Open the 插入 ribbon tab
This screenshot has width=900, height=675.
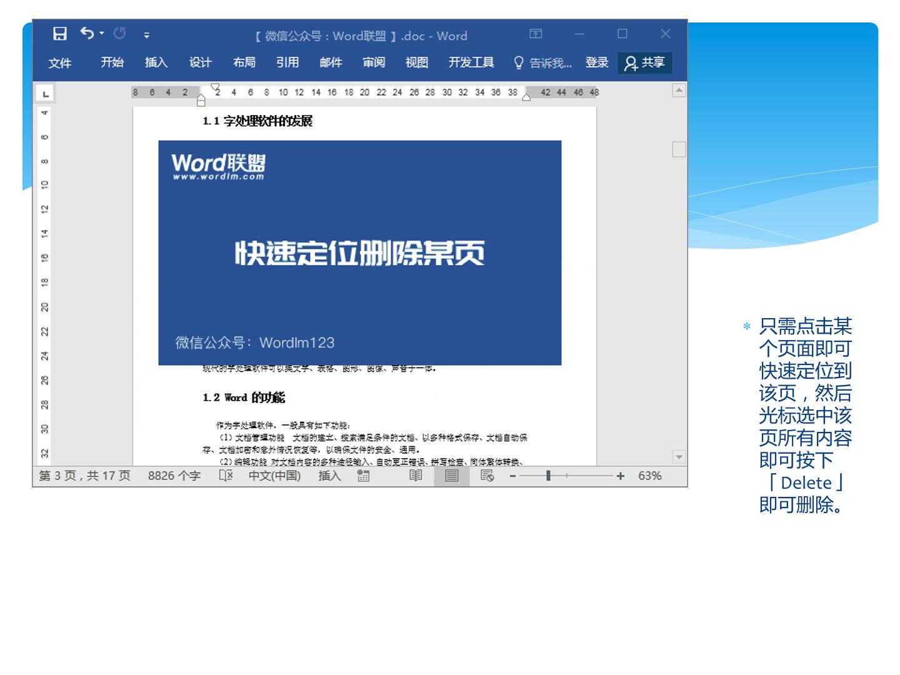(x=156, y=62)
